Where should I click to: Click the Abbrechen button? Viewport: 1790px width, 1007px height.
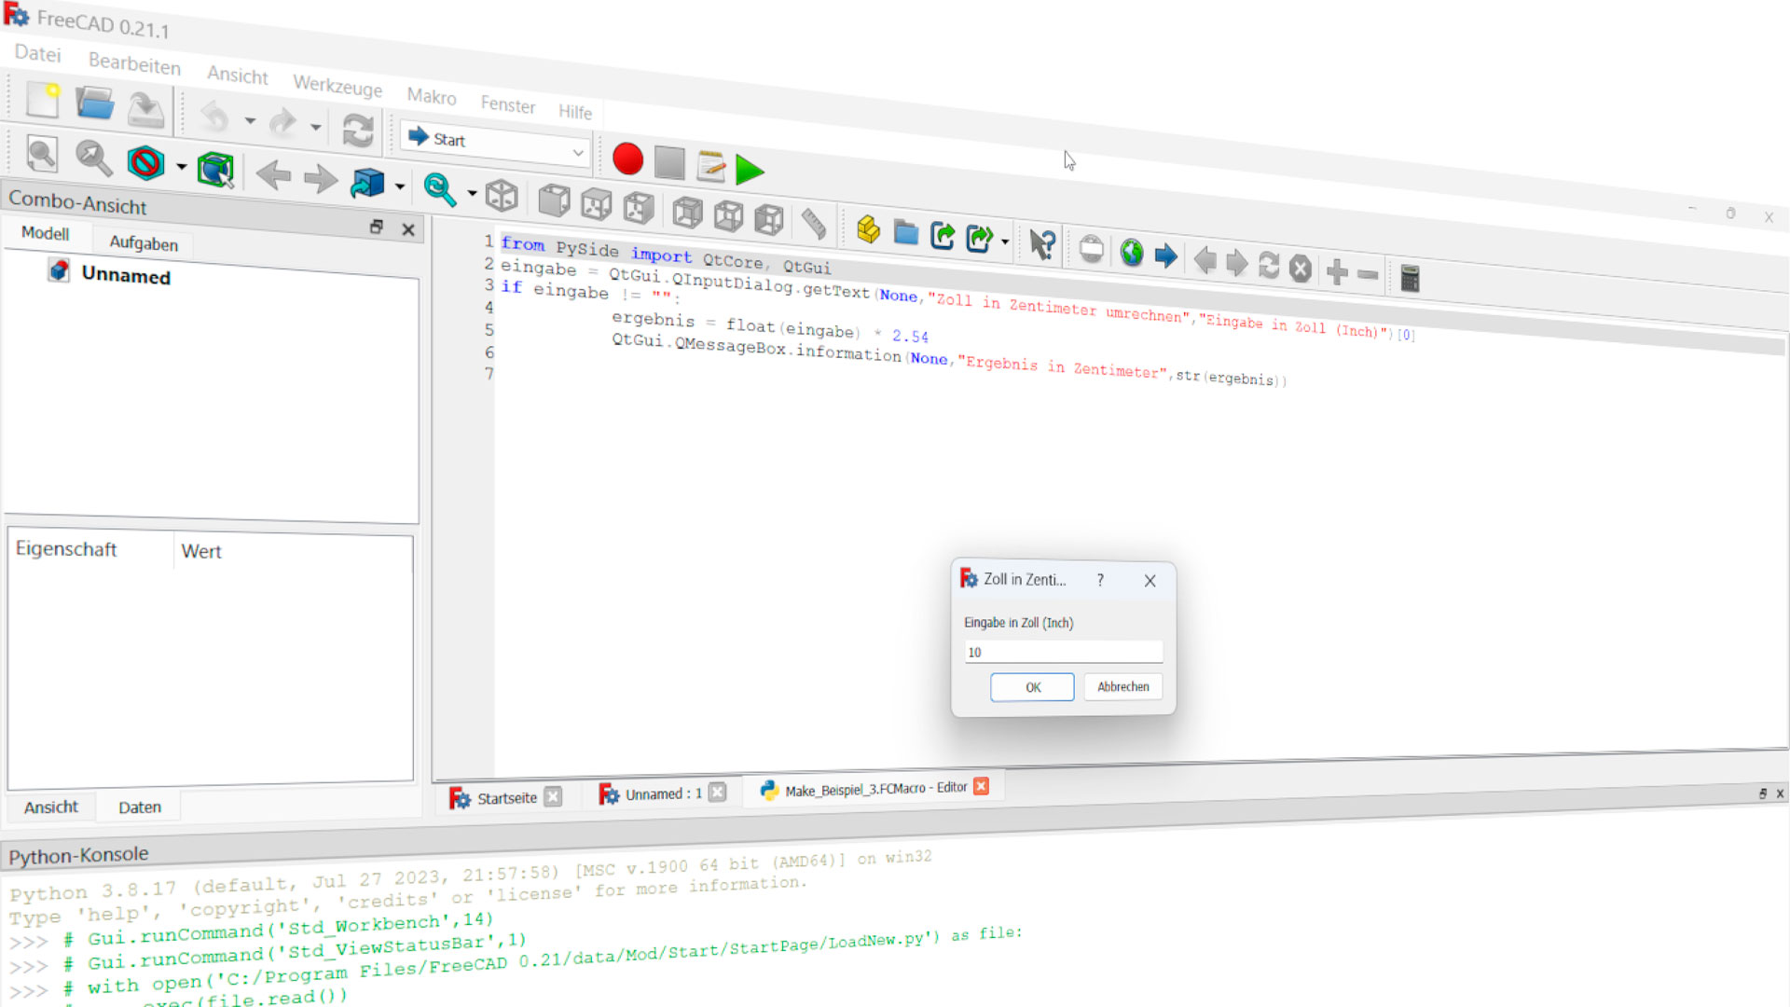click(1122, 687)
